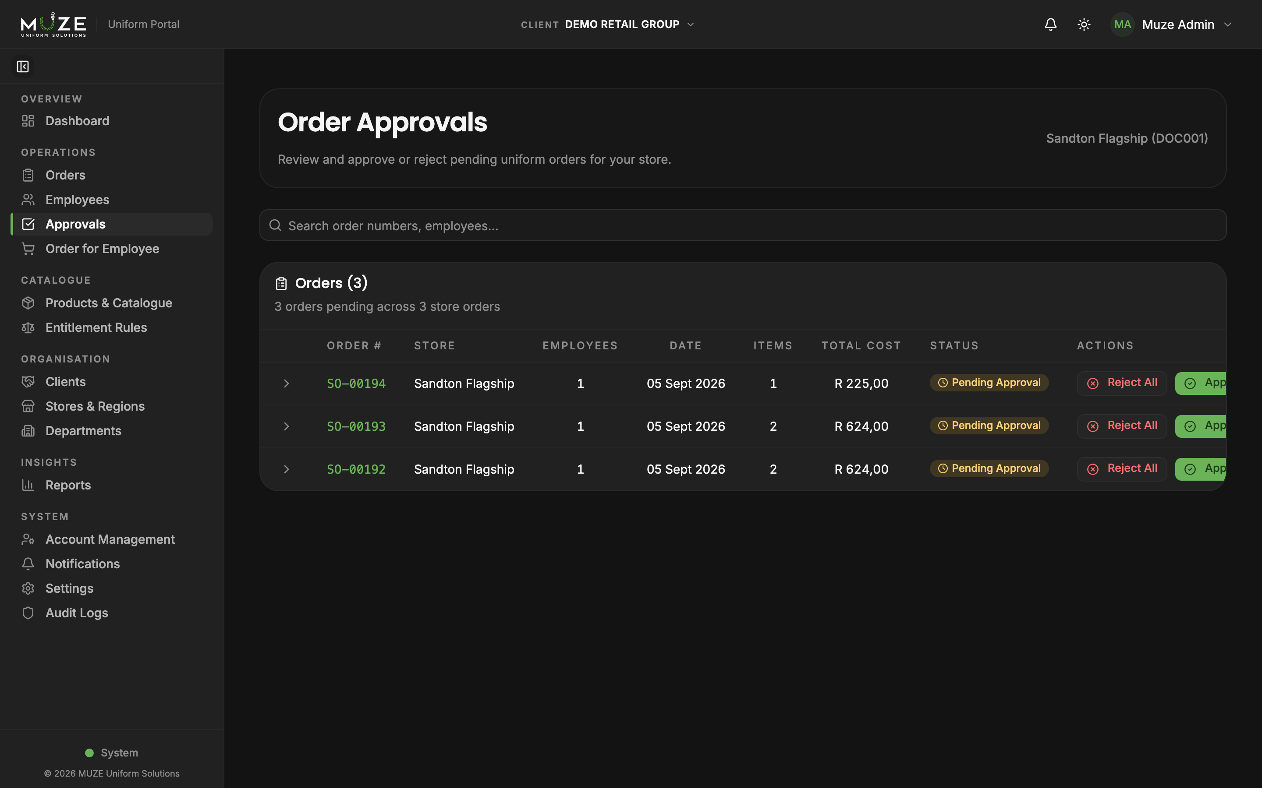Click the Departments building icon
The image size is (1262, 788).
click(28, 430)
